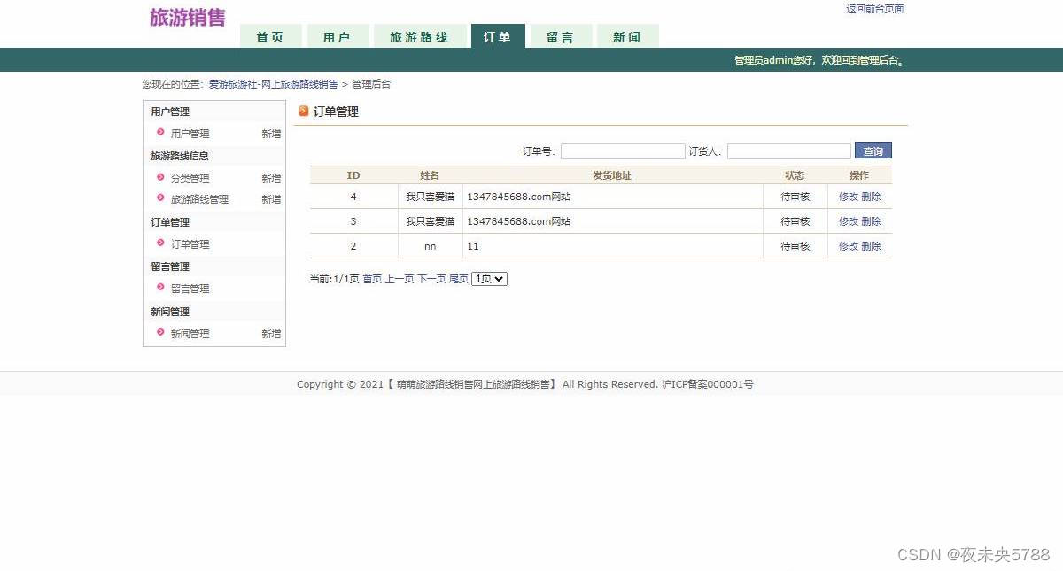1063x571 pixels.
Task: Click 新增 next to 用户管理
Action: click(271, 134)
